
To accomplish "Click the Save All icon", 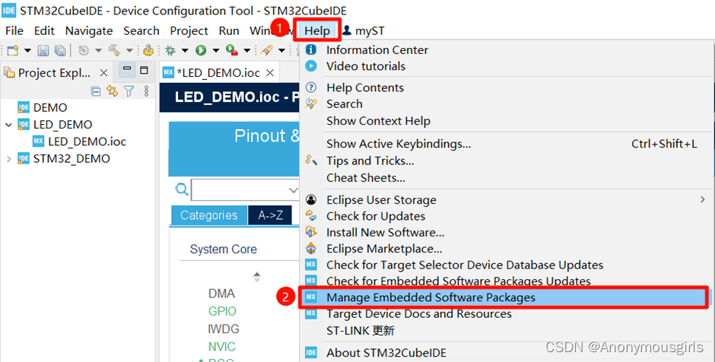I will pos(60,50).
